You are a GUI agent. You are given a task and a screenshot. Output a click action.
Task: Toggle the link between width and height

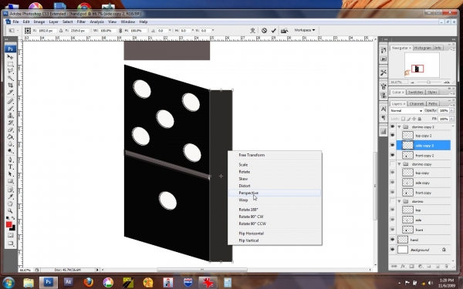pos(120,30)
